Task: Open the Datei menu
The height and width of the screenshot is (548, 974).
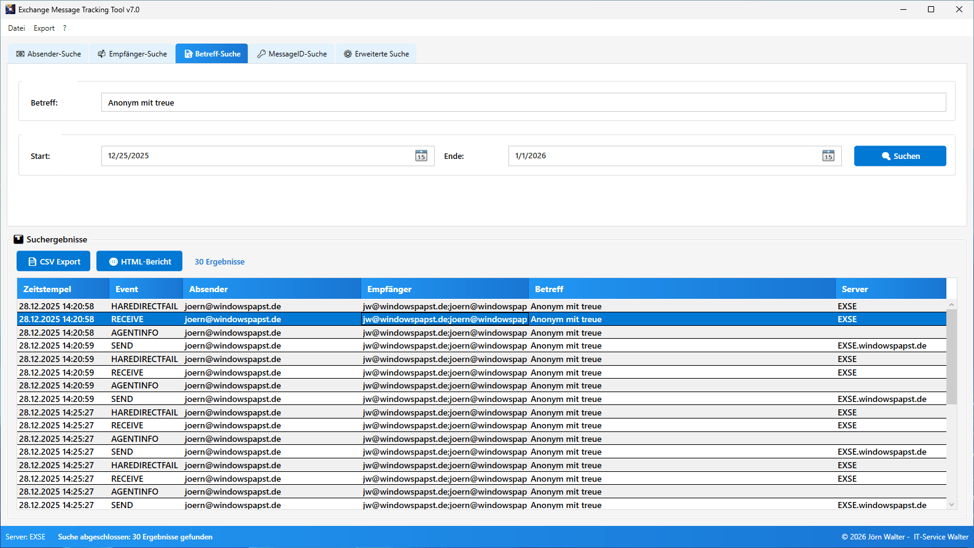Action: pyautogui.click(x=17, y=28)
